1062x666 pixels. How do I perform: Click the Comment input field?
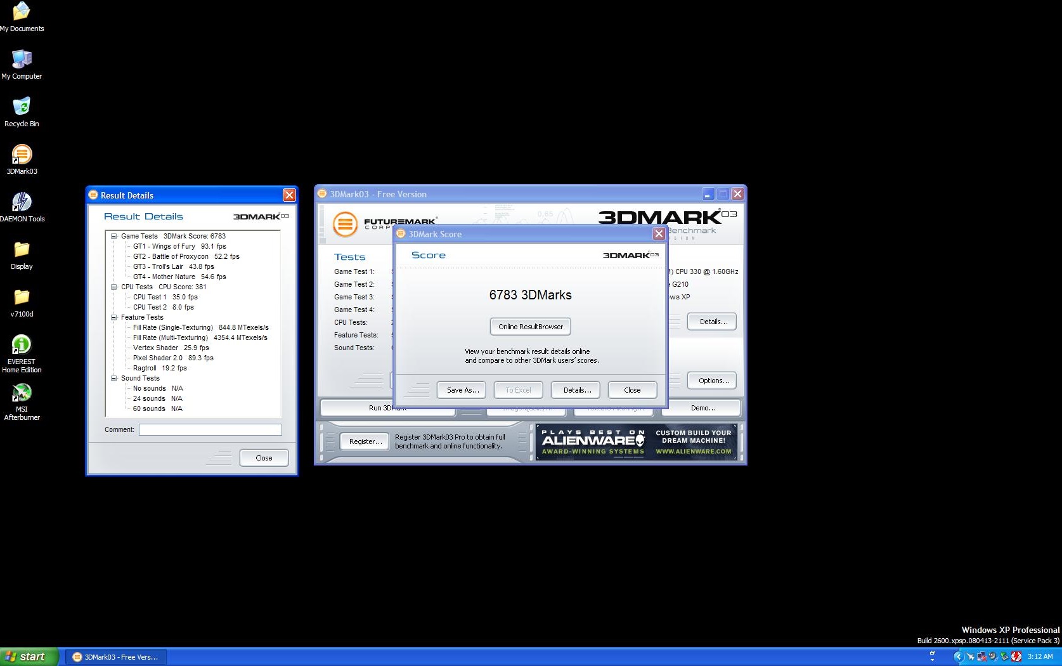coord(210,429)
